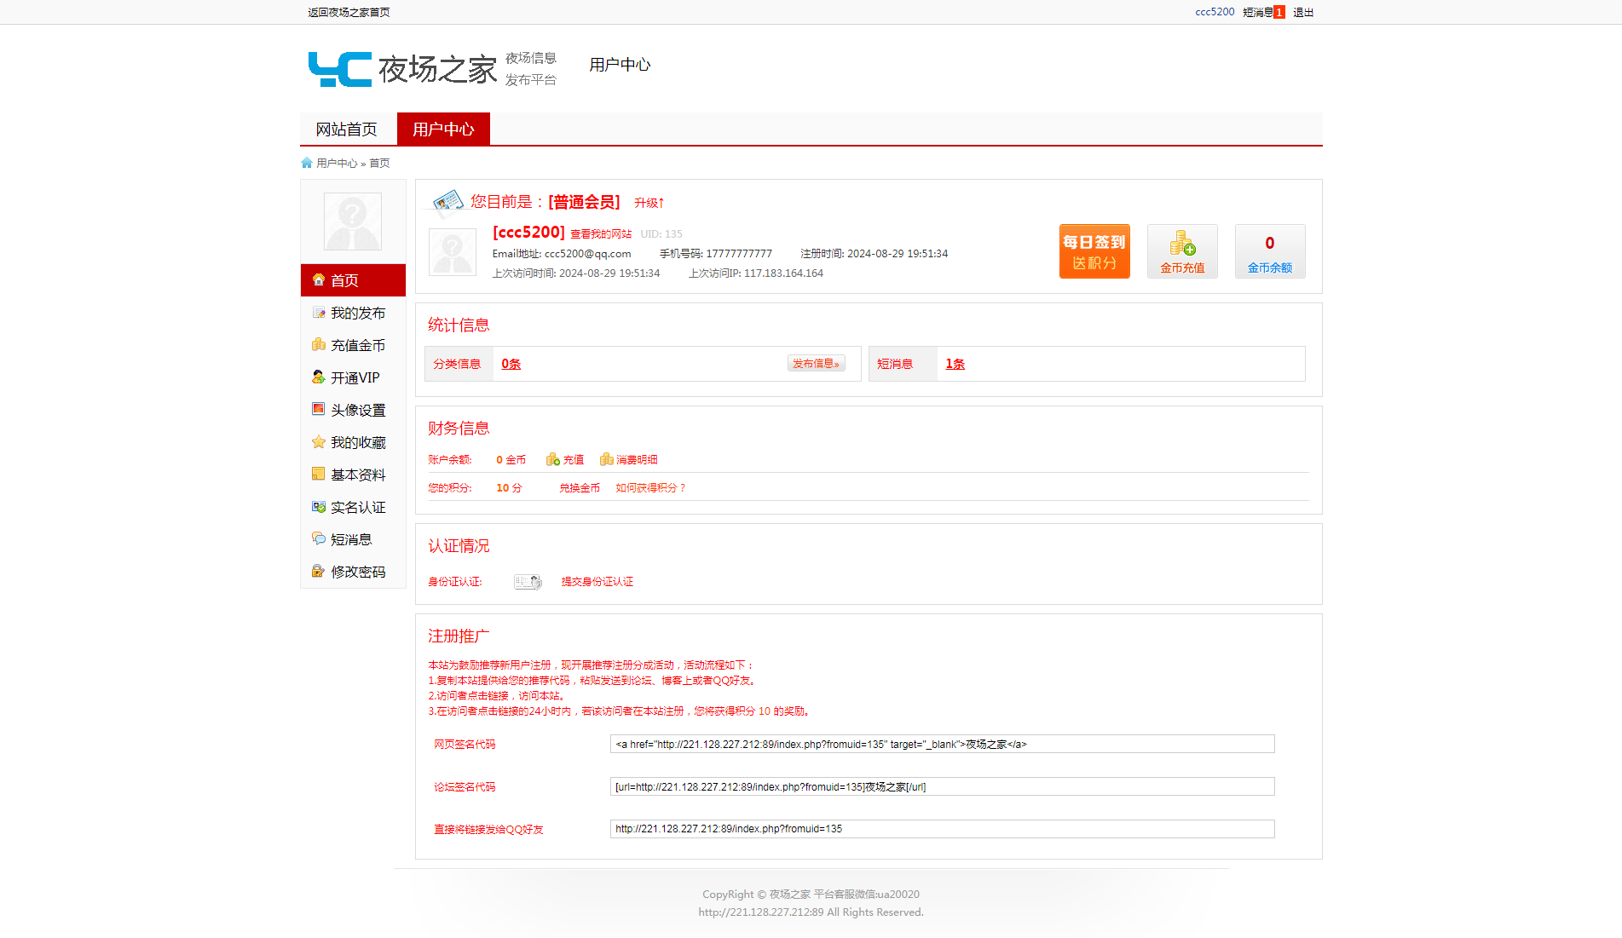Screen dimensions: 1622x938
Task: Select 充值金币 in the sidebar
Action: pos(357,346)
